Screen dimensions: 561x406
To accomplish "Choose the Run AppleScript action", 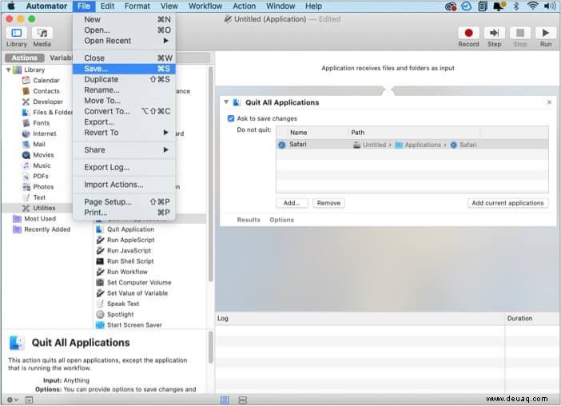I will click(x=130, y=240).
